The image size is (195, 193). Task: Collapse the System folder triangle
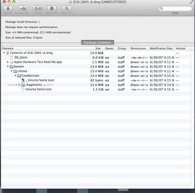pos(8,67)
